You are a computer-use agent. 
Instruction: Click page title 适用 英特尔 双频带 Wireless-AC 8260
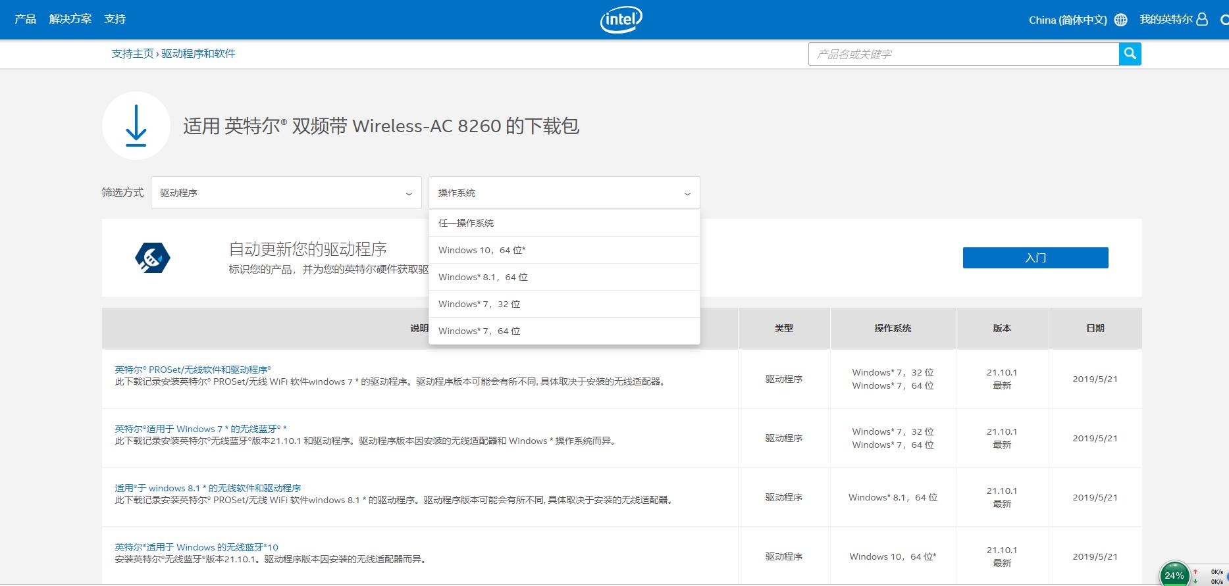[381, 126]
